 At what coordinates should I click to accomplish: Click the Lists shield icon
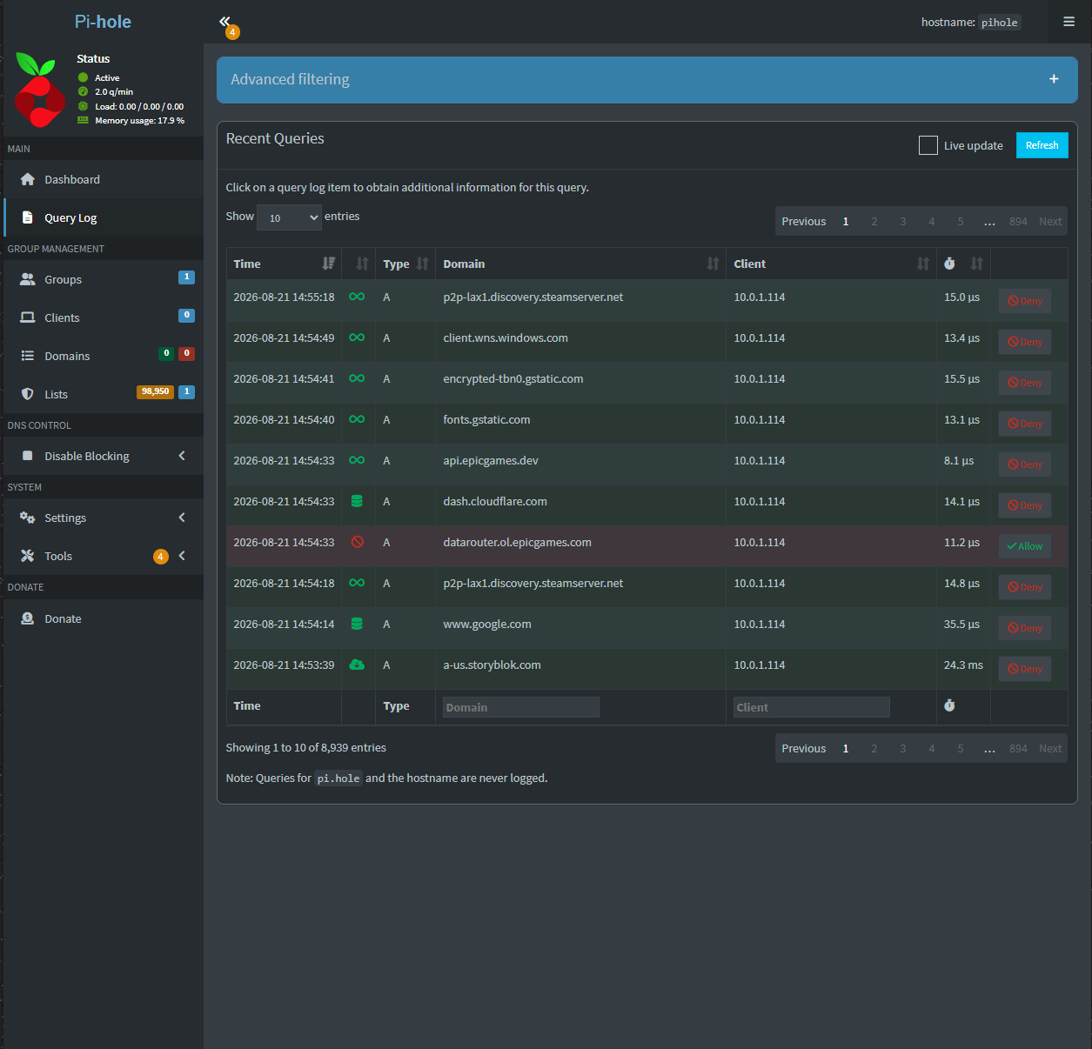28,394
